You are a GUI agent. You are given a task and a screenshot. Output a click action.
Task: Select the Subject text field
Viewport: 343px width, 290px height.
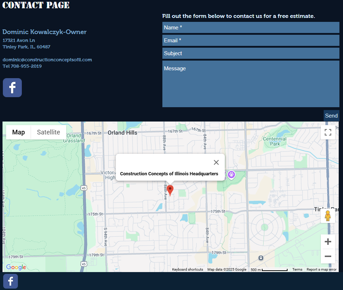pos(250,53)
